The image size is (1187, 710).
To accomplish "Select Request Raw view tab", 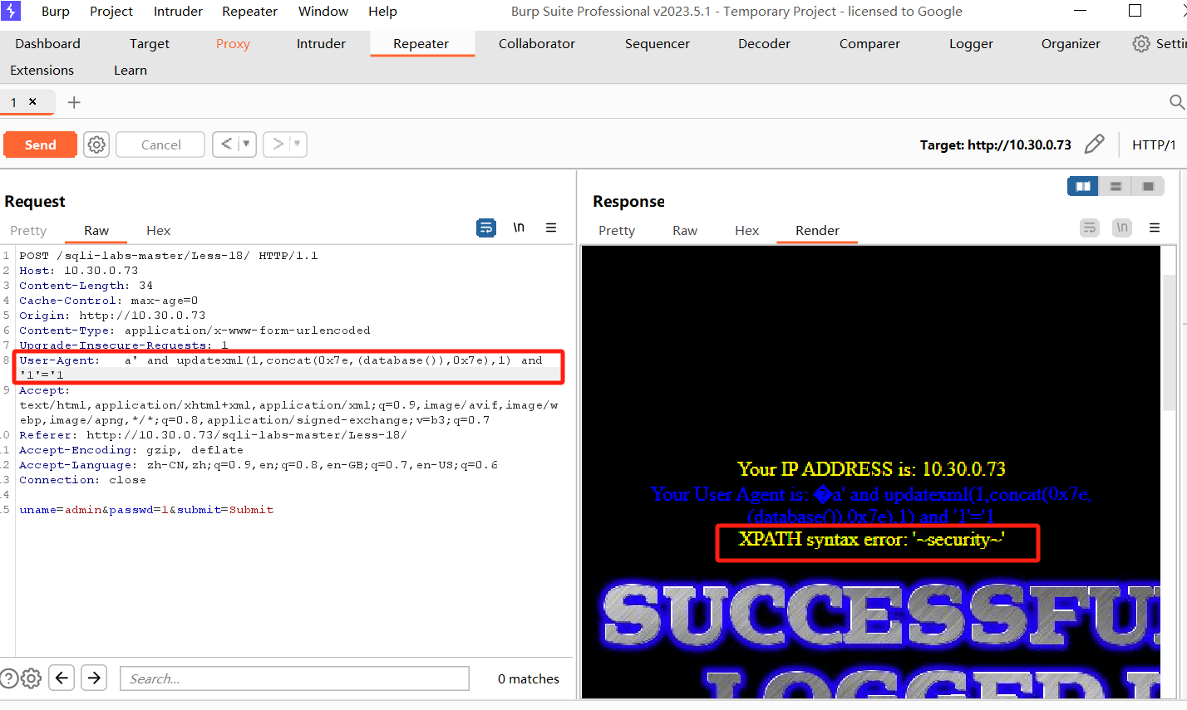I will click(x=96, y=231).
